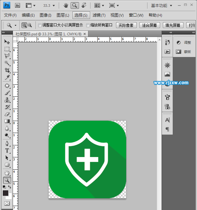Open the 蒙版 panel
This screenshot has height=210, width=197.
click(184, 52)
